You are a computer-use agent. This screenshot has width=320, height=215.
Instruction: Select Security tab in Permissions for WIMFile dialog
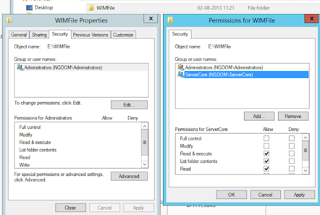tap(180, 34)
